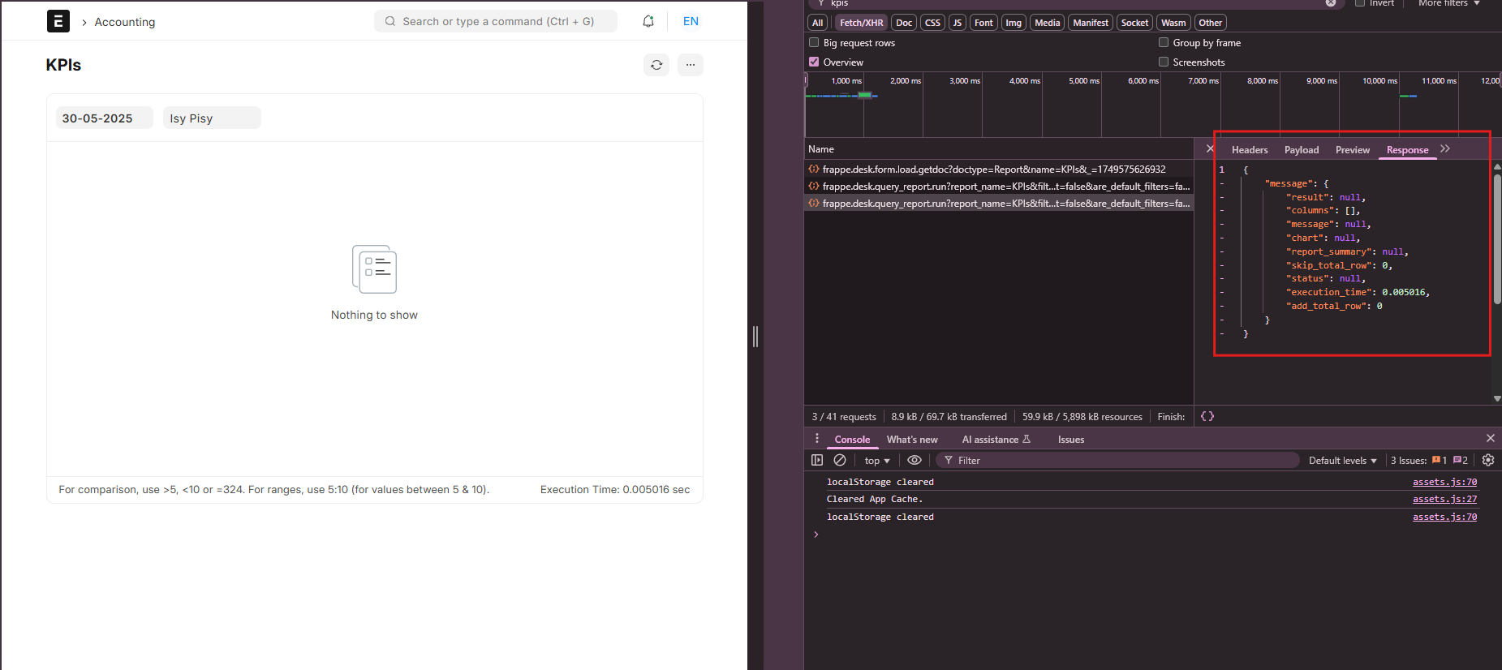Screen dimensions: 1502x670
Task: Close the request details panel
Action: [1210, 149]
